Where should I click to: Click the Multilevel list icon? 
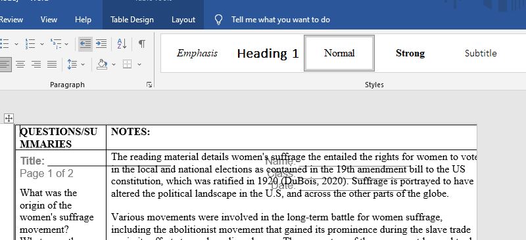[56, 43]
